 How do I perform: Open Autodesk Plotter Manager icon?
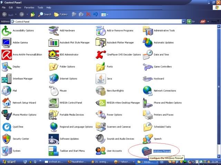tap(100, 43)
